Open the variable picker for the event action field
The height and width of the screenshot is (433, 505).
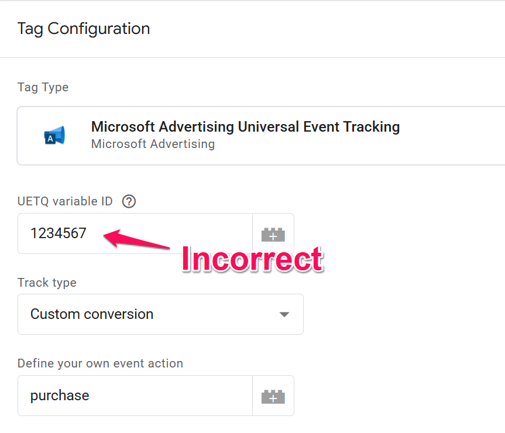[273, 396]
